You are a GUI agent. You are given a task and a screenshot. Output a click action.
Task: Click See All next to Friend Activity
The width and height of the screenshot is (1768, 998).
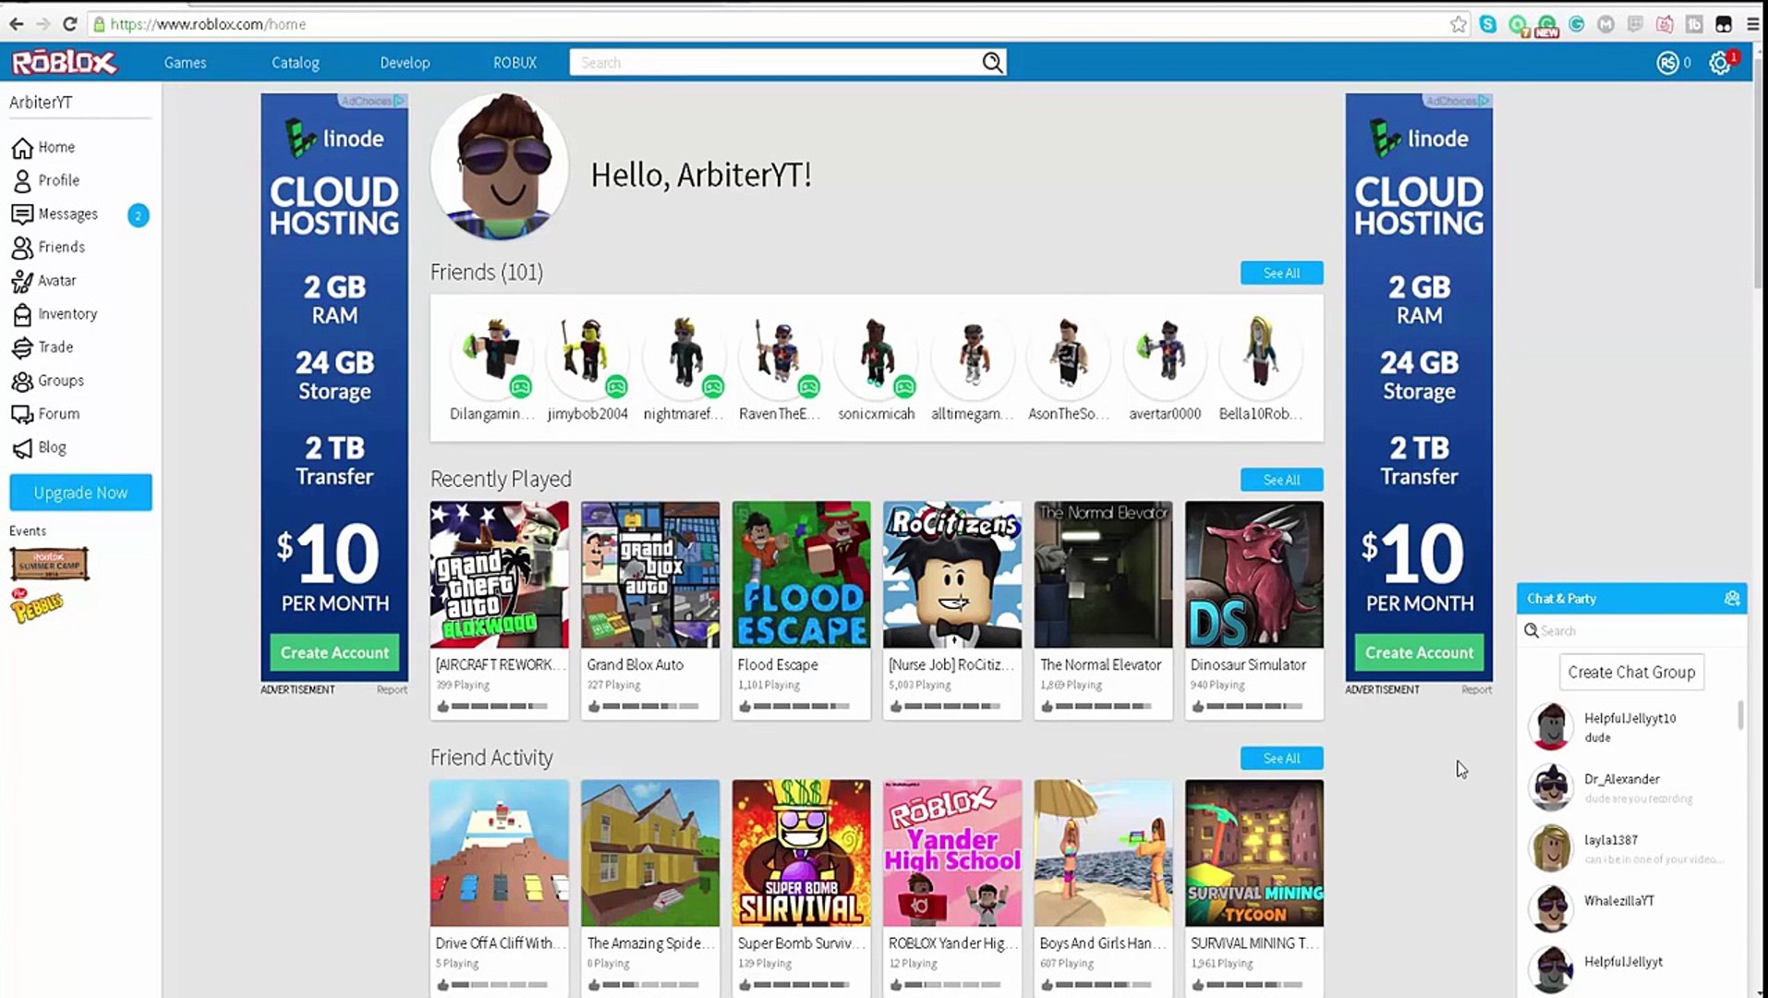(x=1281, y=758)
